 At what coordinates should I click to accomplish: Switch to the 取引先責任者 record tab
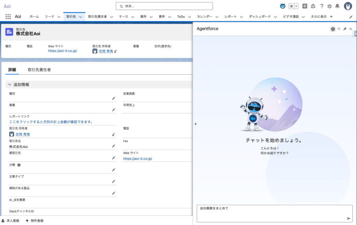coord(39,70)
